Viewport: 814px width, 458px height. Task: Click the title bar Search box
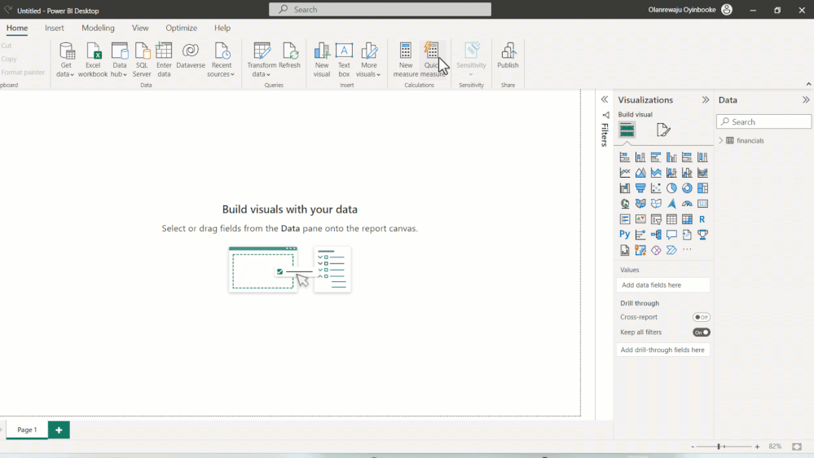[380, 9]
